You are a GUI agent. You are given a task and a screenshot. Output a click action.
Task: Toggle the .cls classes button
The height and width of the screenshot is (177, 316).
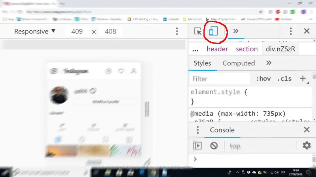284,79
